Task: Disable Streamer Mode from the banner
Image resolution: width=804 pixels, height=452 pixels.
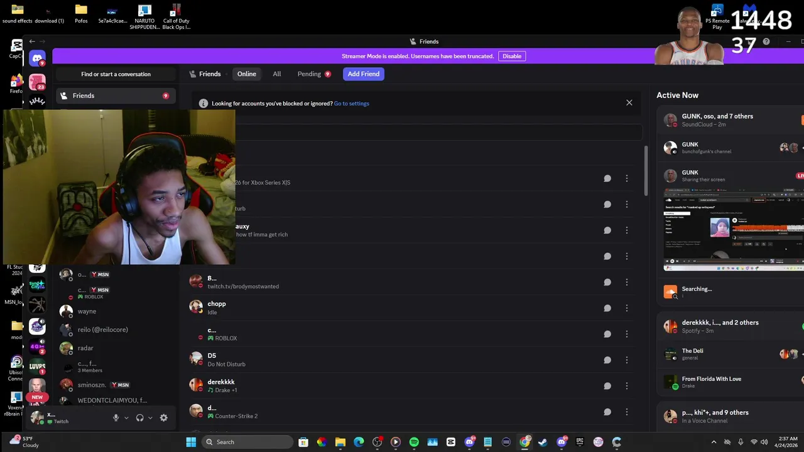Action: pos(512,56)
